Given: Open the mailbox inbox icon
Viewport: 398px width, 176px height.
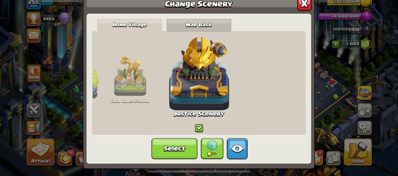Looking at the screenshot, I should click(x=34, y=36).
